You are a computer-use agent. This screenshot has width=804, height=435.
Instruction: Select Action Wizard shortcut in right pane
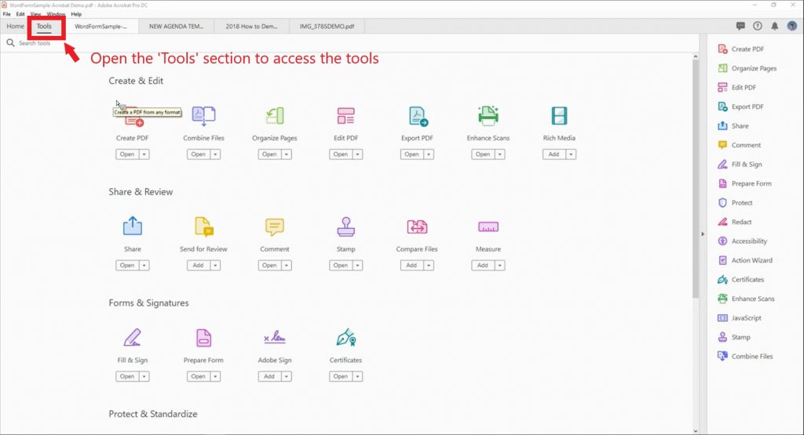coord(745,260)
